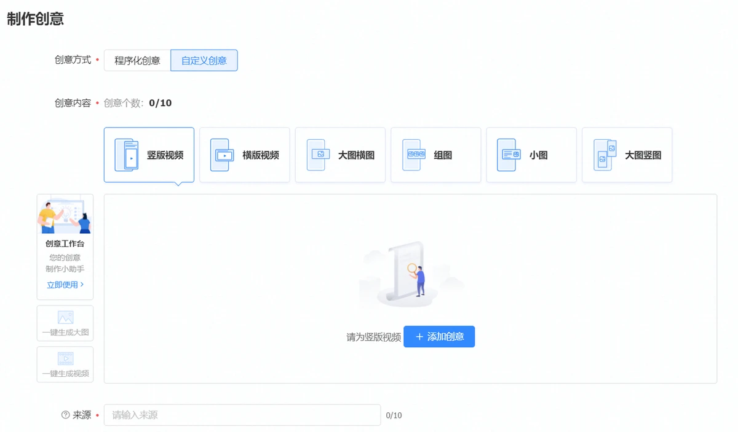Click the 大图竖图 large portrait image icon
Screen dimensions: 738x432
[605, 155]
